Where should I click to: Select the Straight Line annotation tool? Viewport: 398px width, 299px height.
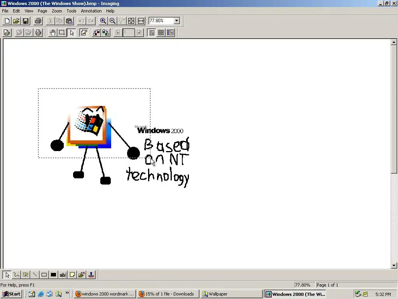[35, 274]
